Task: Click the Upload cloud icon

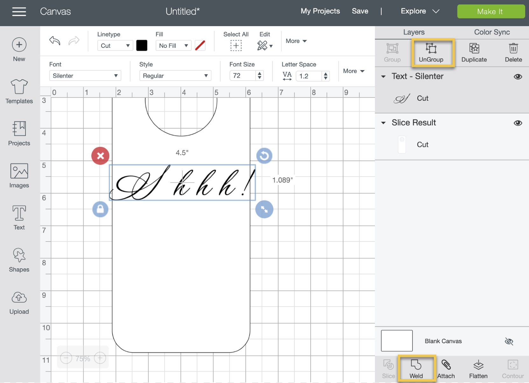Action: coord(19,298)
